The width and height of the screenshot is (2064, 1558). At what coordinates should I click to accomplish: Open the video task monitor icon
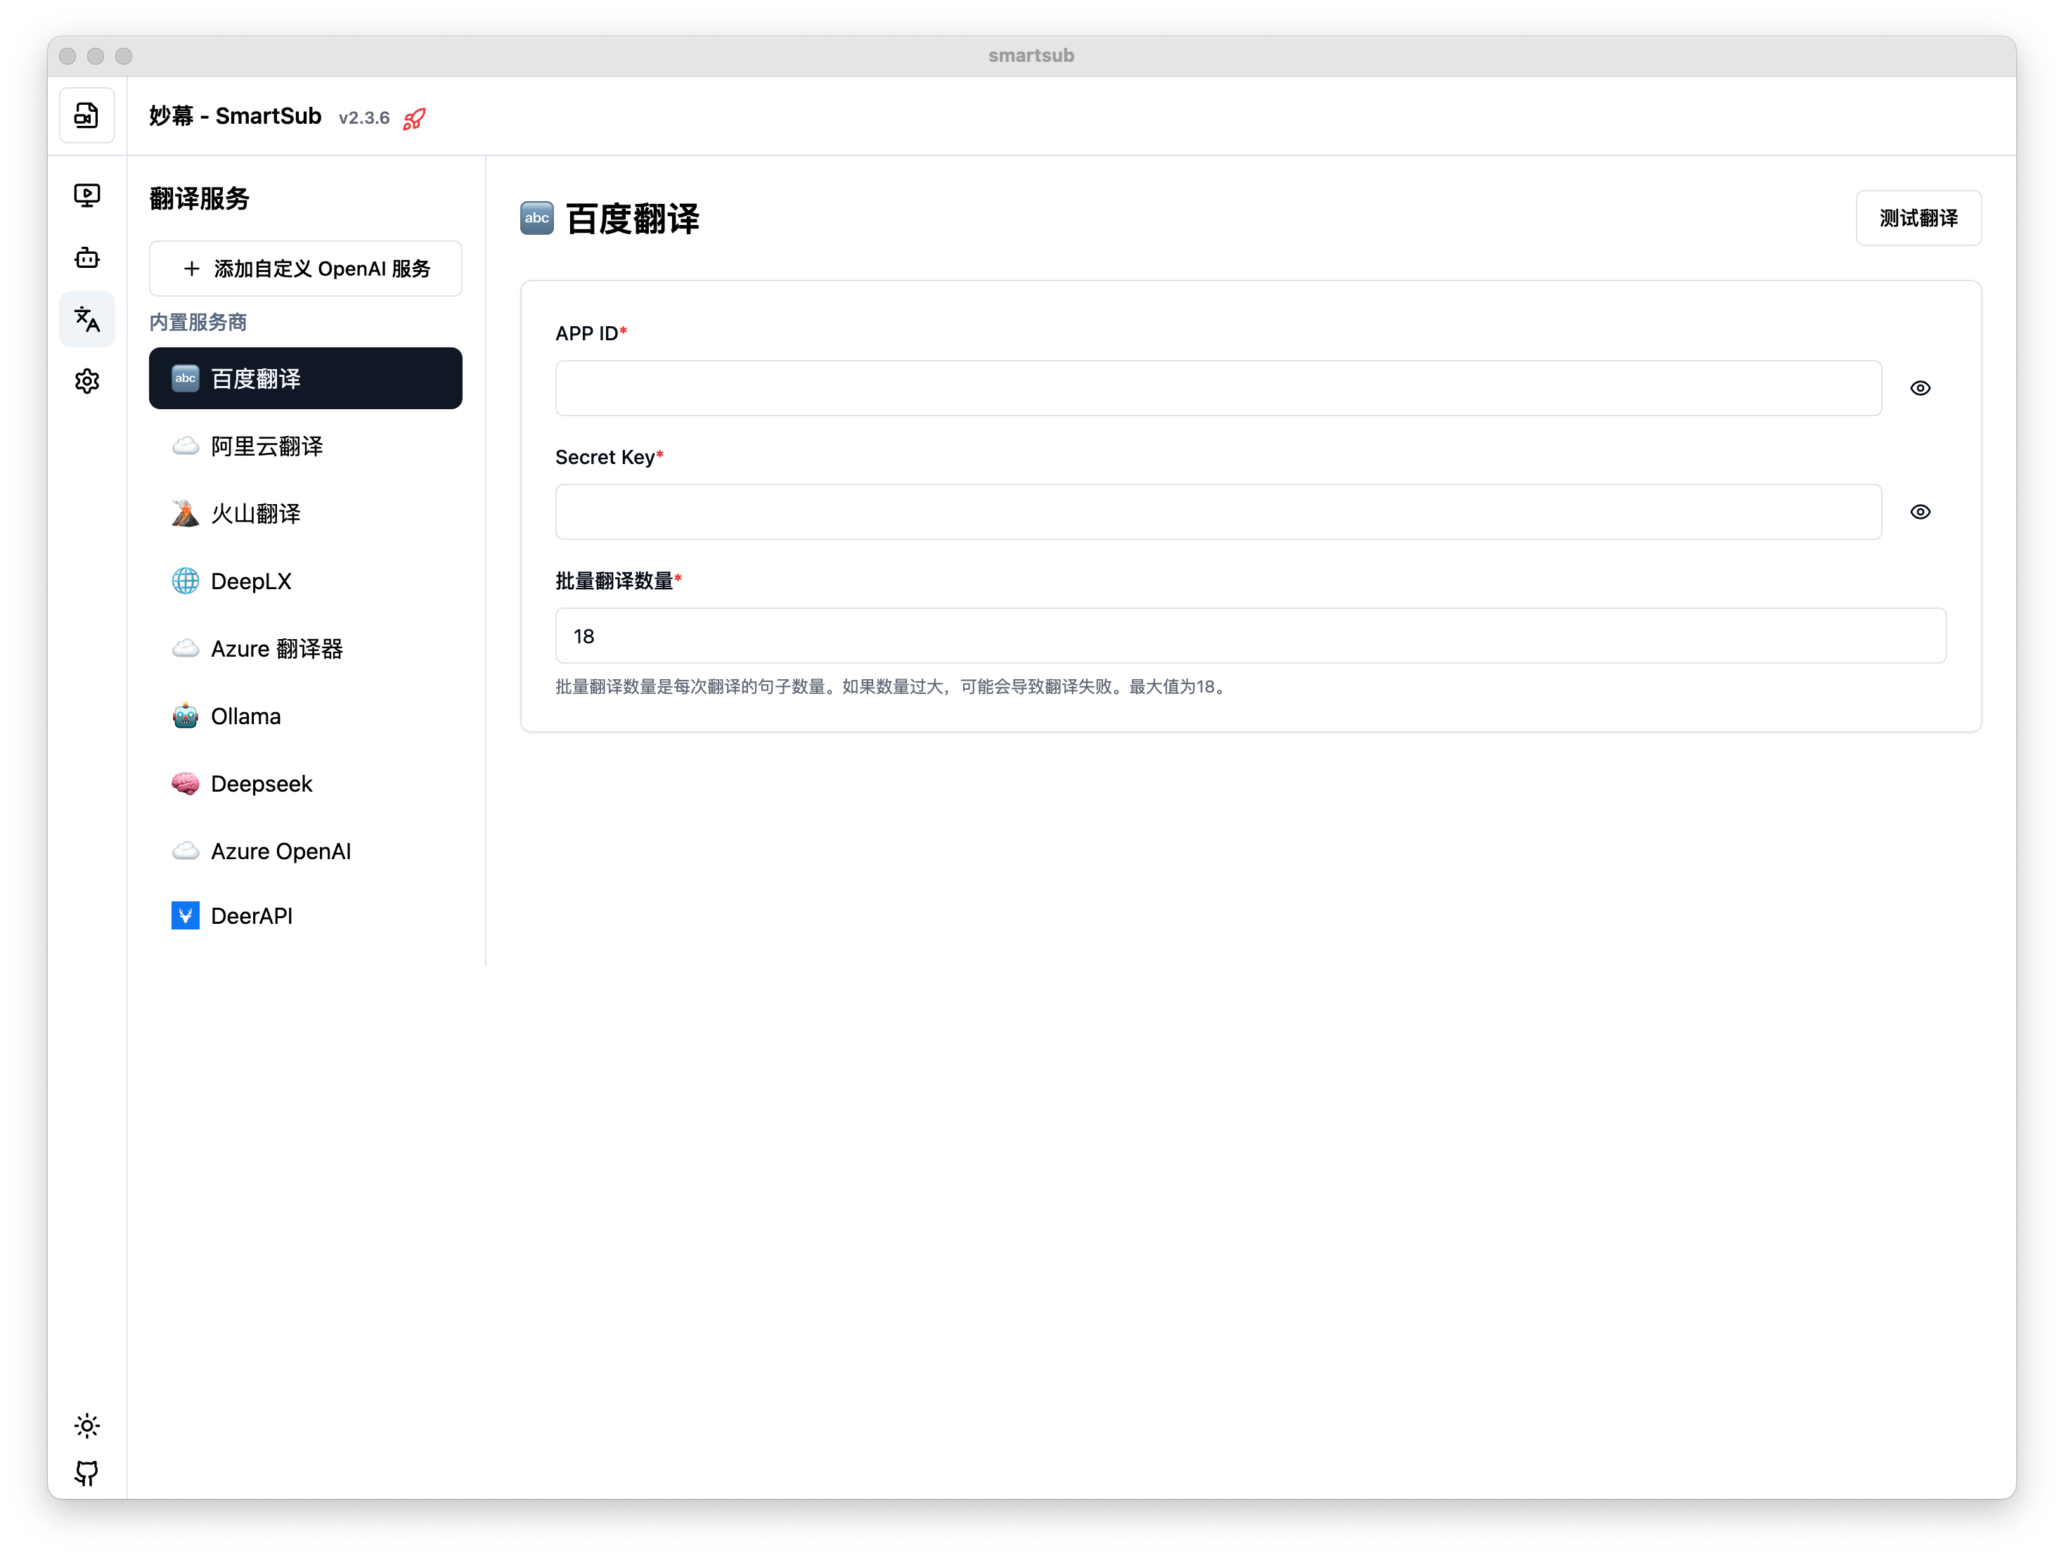86,195
